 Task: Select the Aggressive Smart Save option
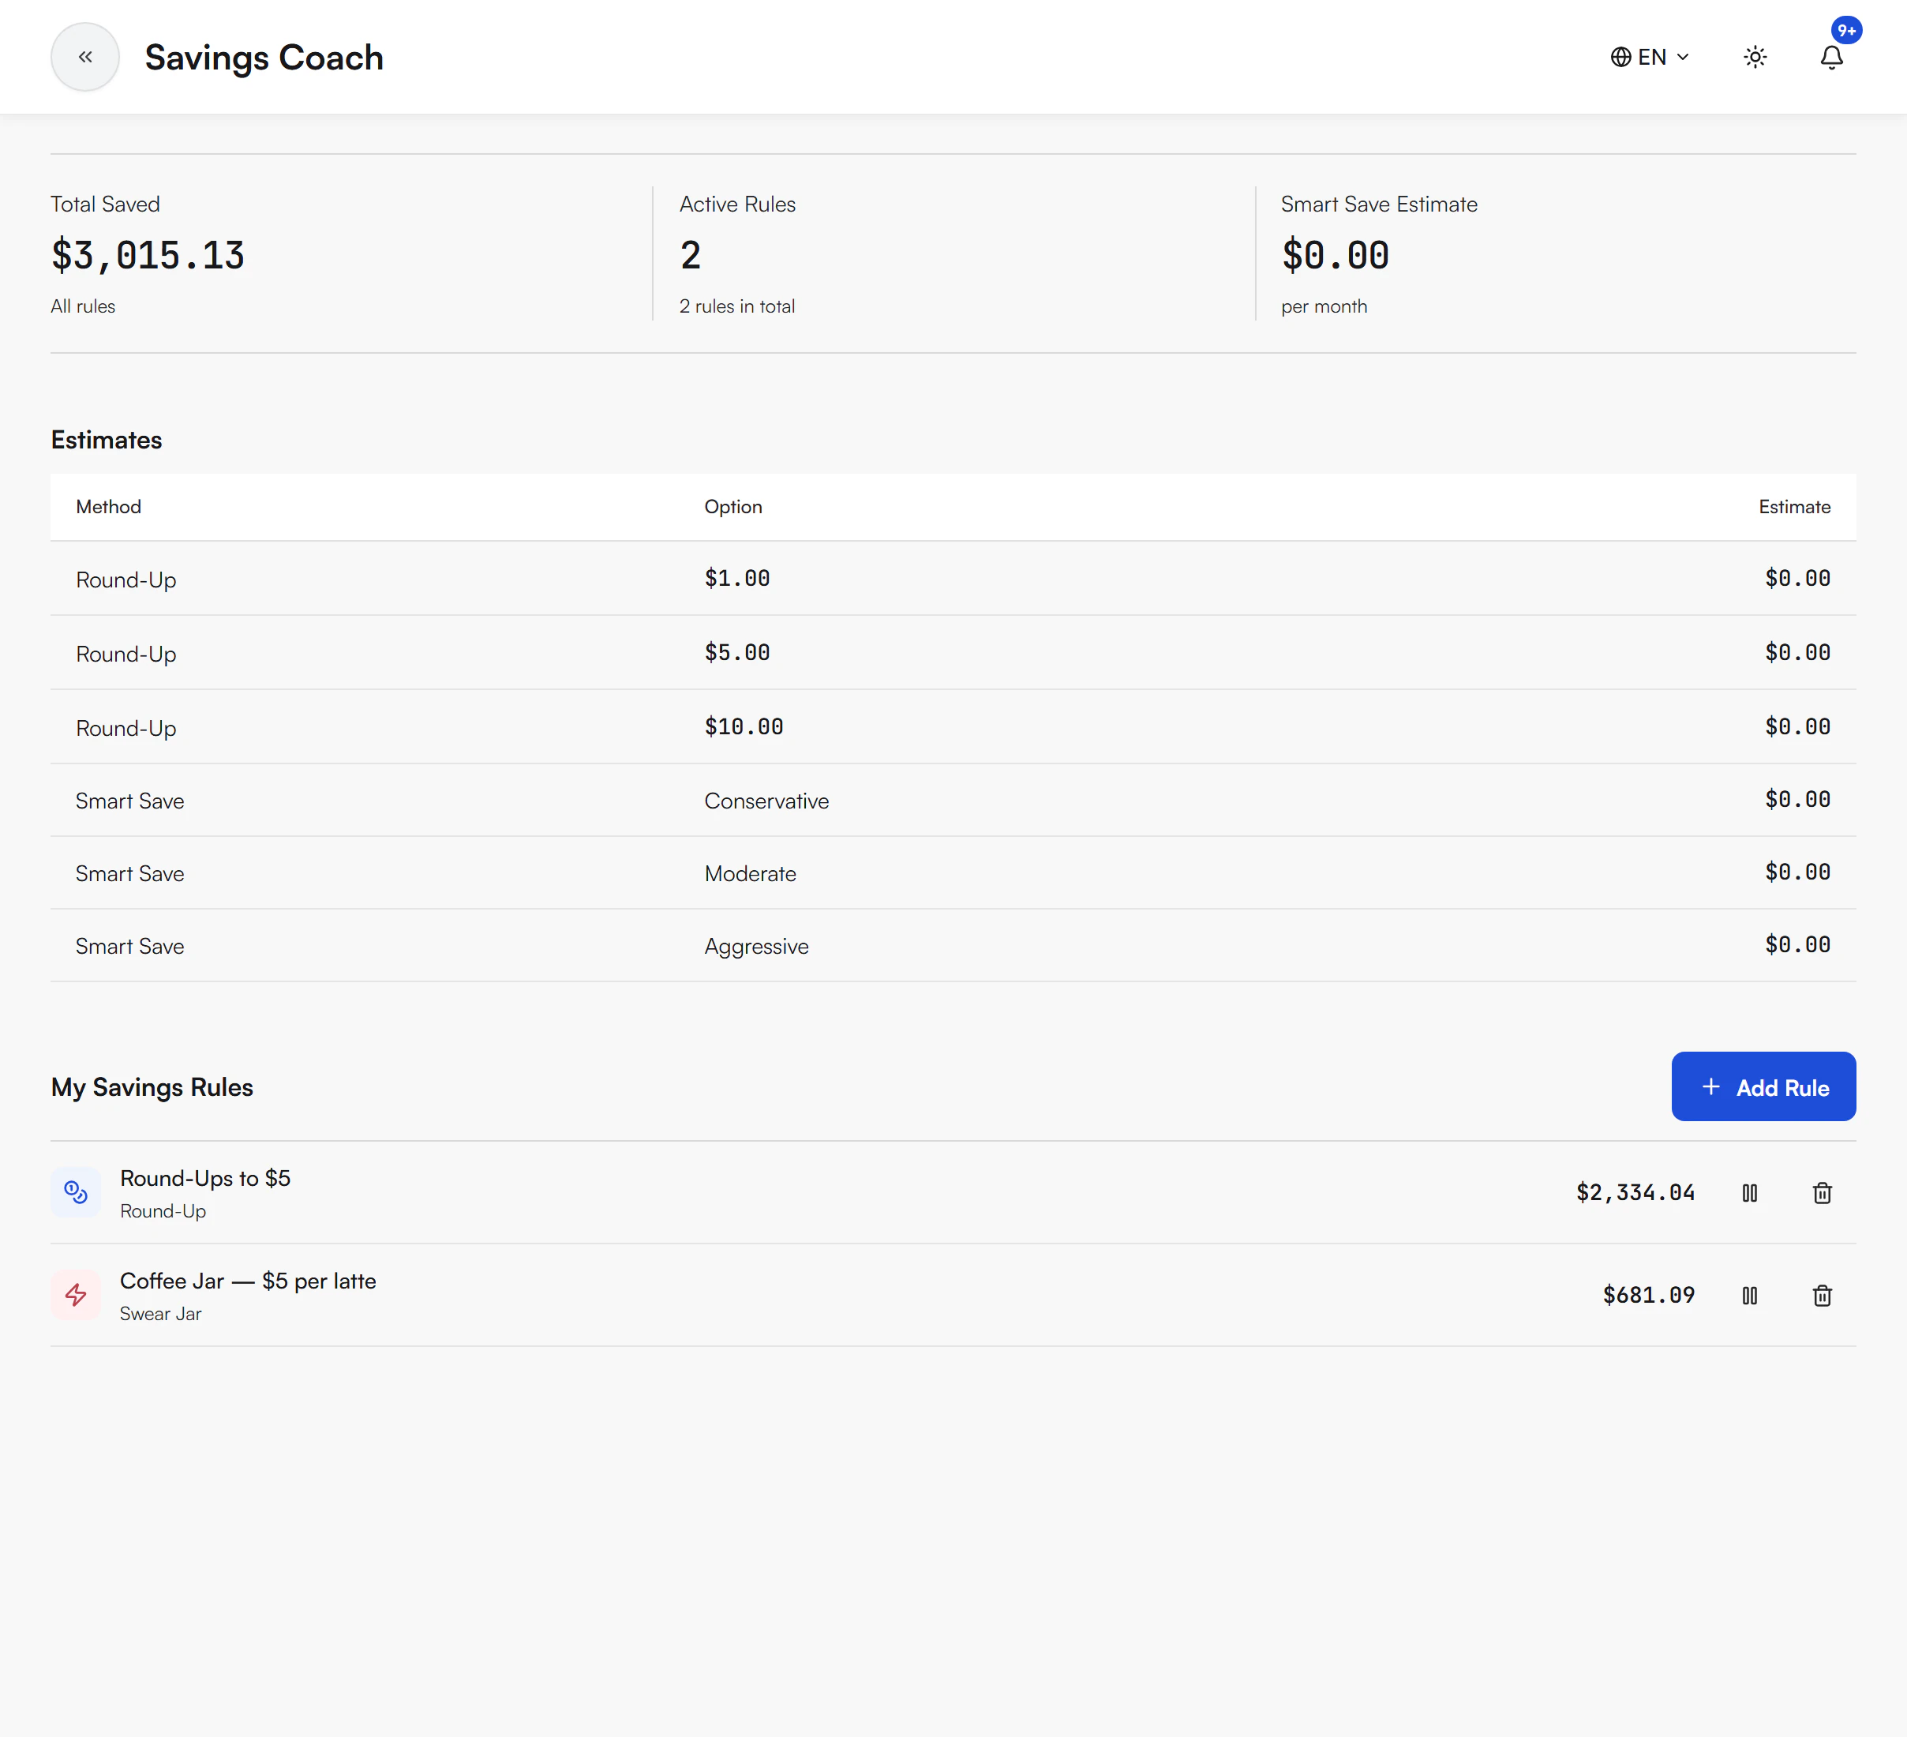[757, 946]
